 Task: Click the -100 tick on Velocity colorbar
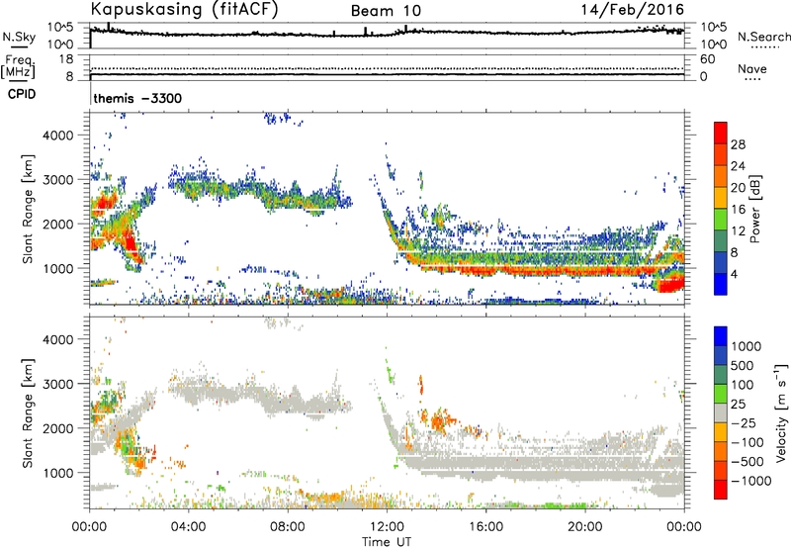(747, 442)
